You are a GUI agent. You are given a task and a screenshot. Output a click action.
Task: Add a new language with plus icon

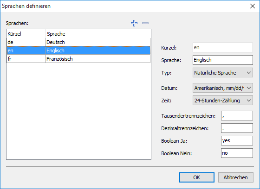(x=134, y=23)
